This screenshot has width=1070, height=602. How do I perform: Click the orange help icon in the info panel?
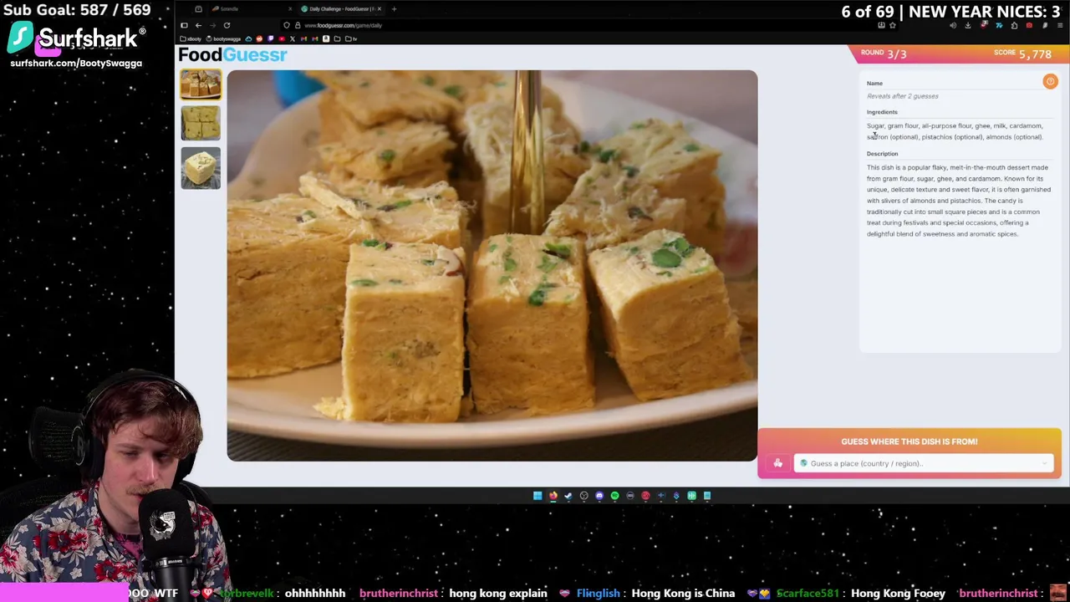click(1050, 81)
